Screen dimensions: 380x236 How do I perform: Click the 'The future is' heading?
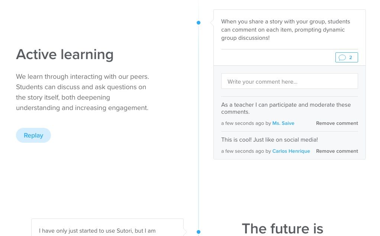point(282,229)
